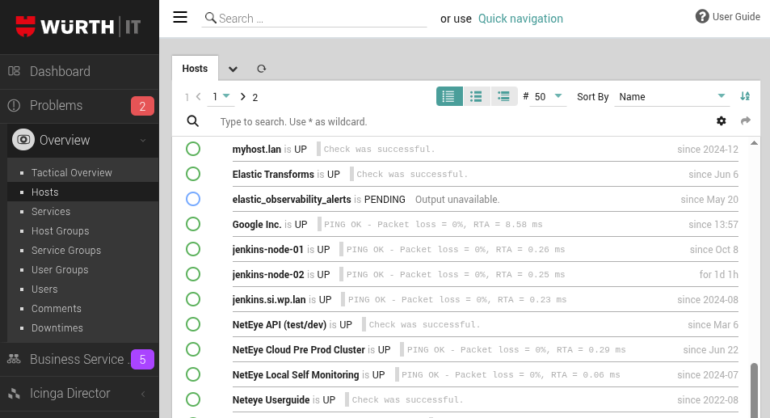Screen dimensions: 770x418
Task: Switch to minimal list view mode
Action: (504, 96)
